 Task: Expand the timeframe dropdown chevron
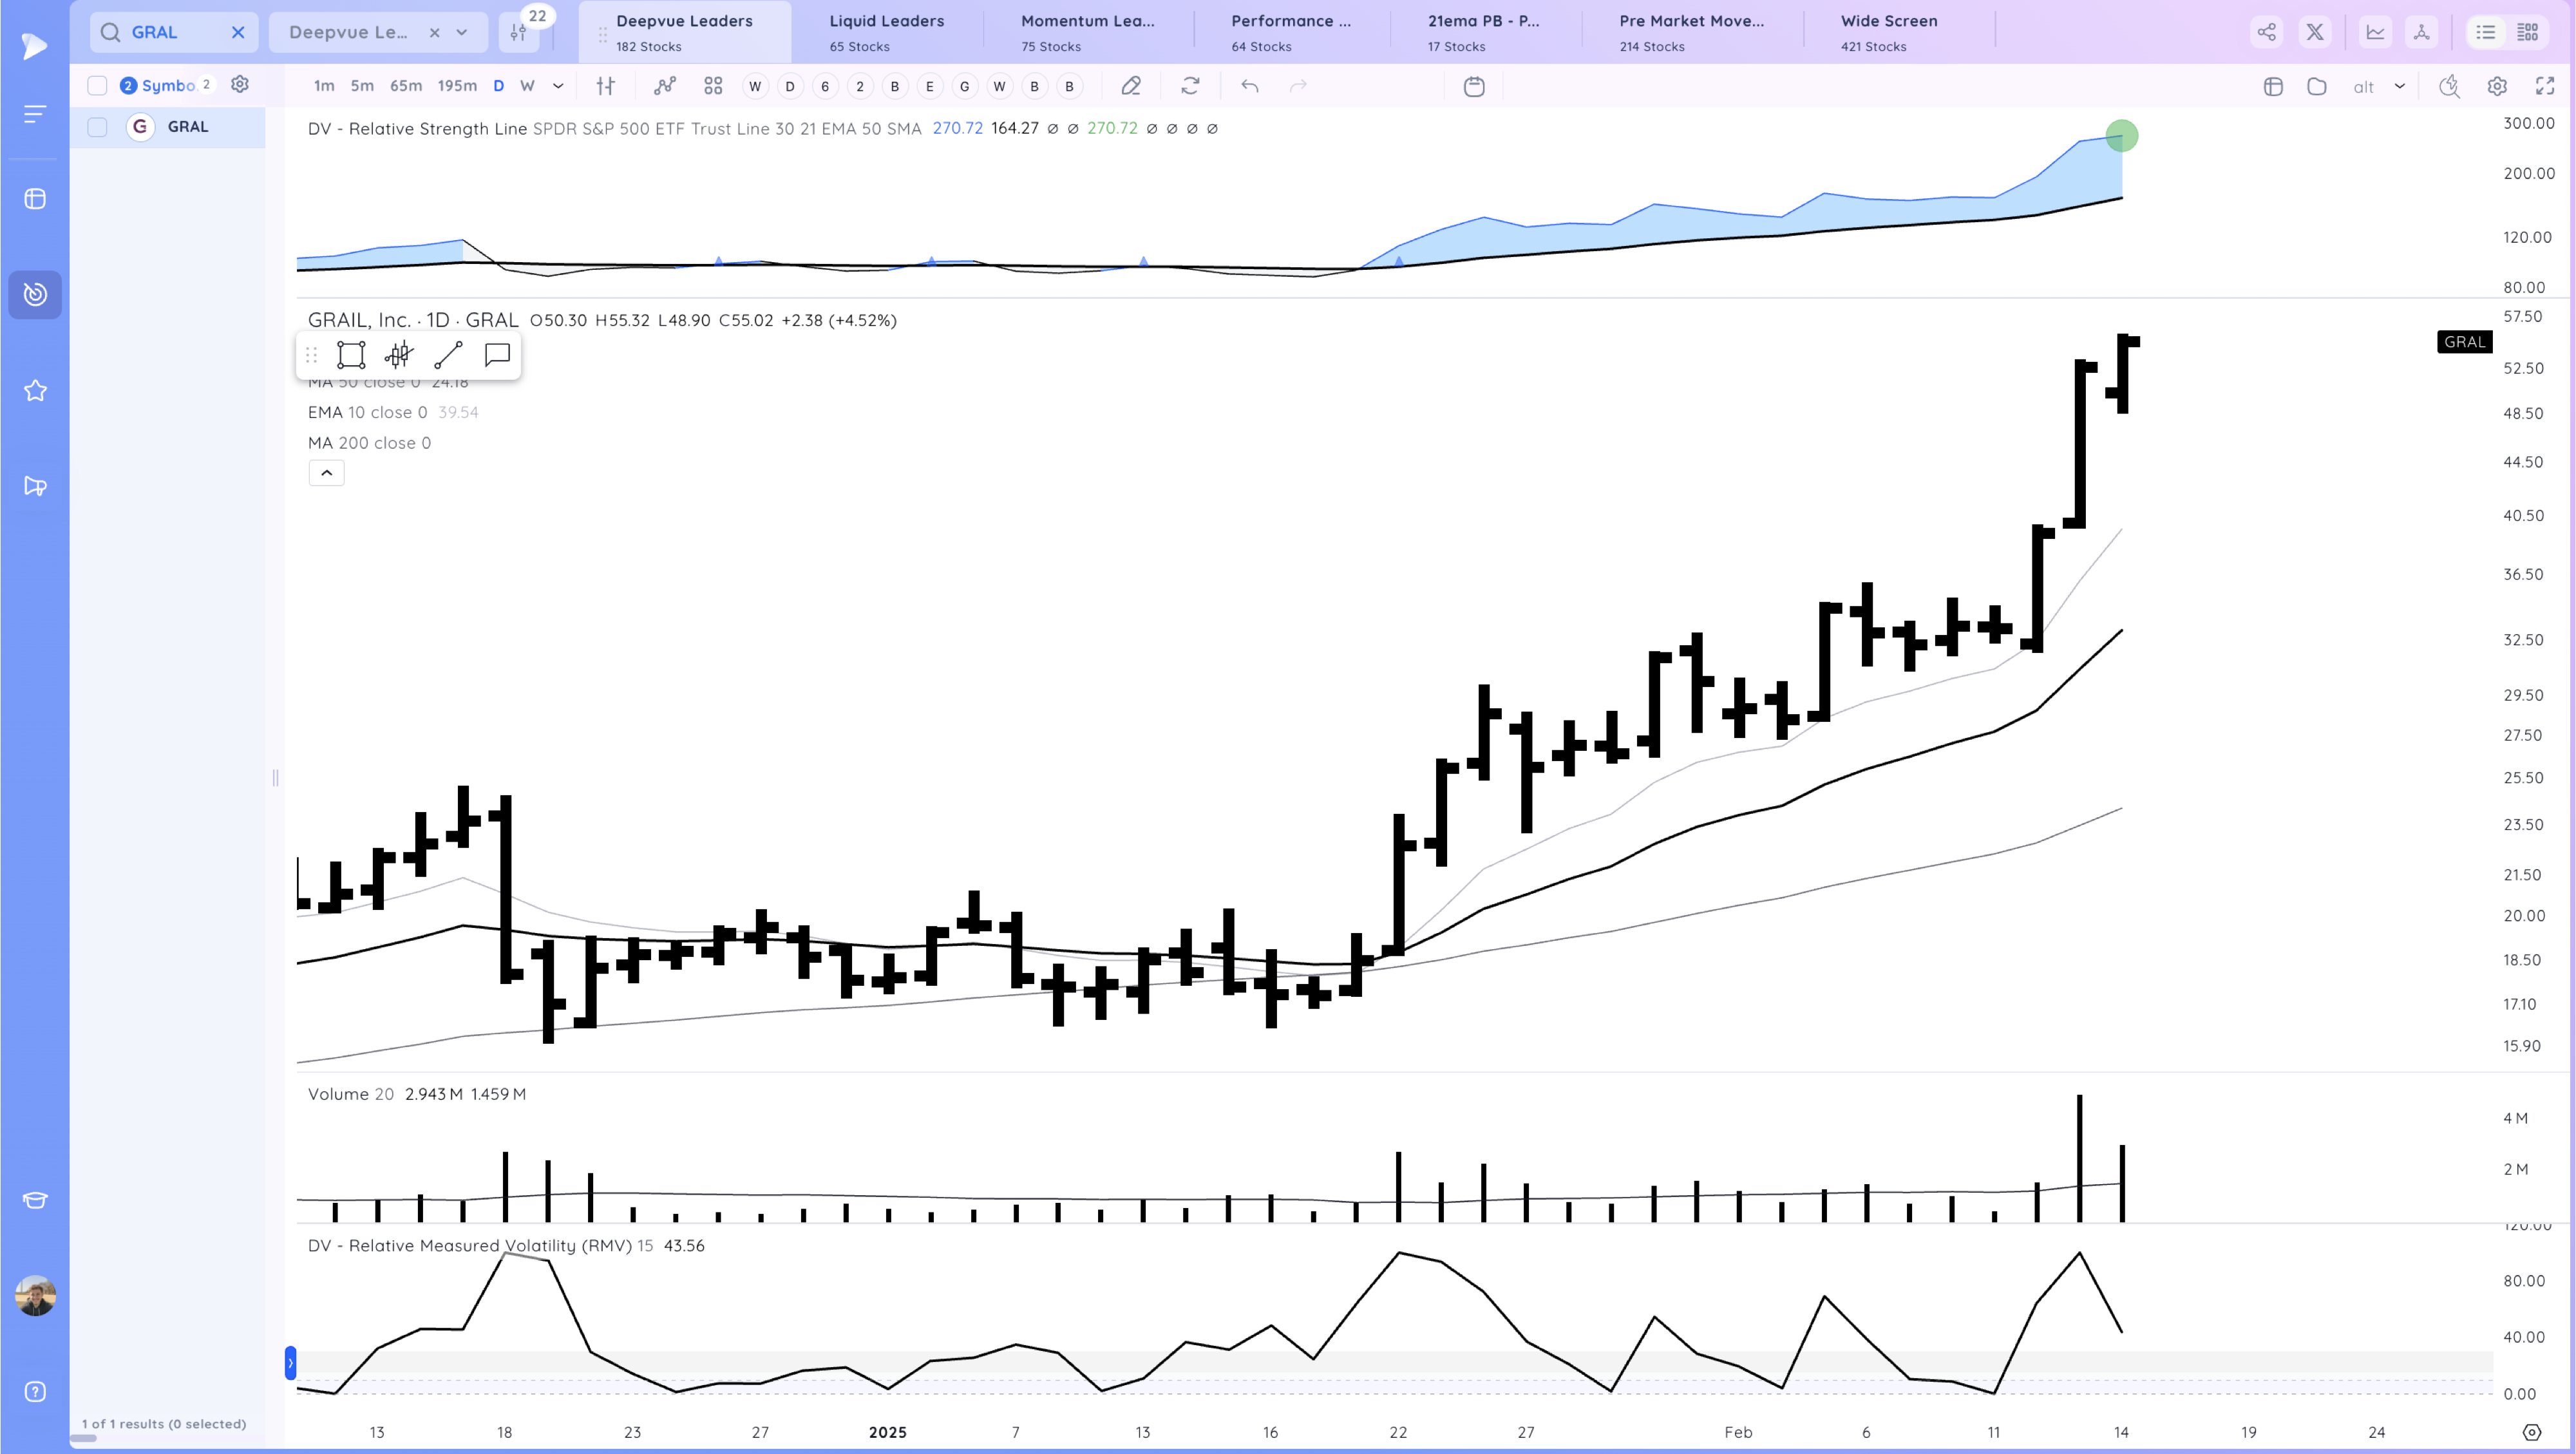(558, 86)
